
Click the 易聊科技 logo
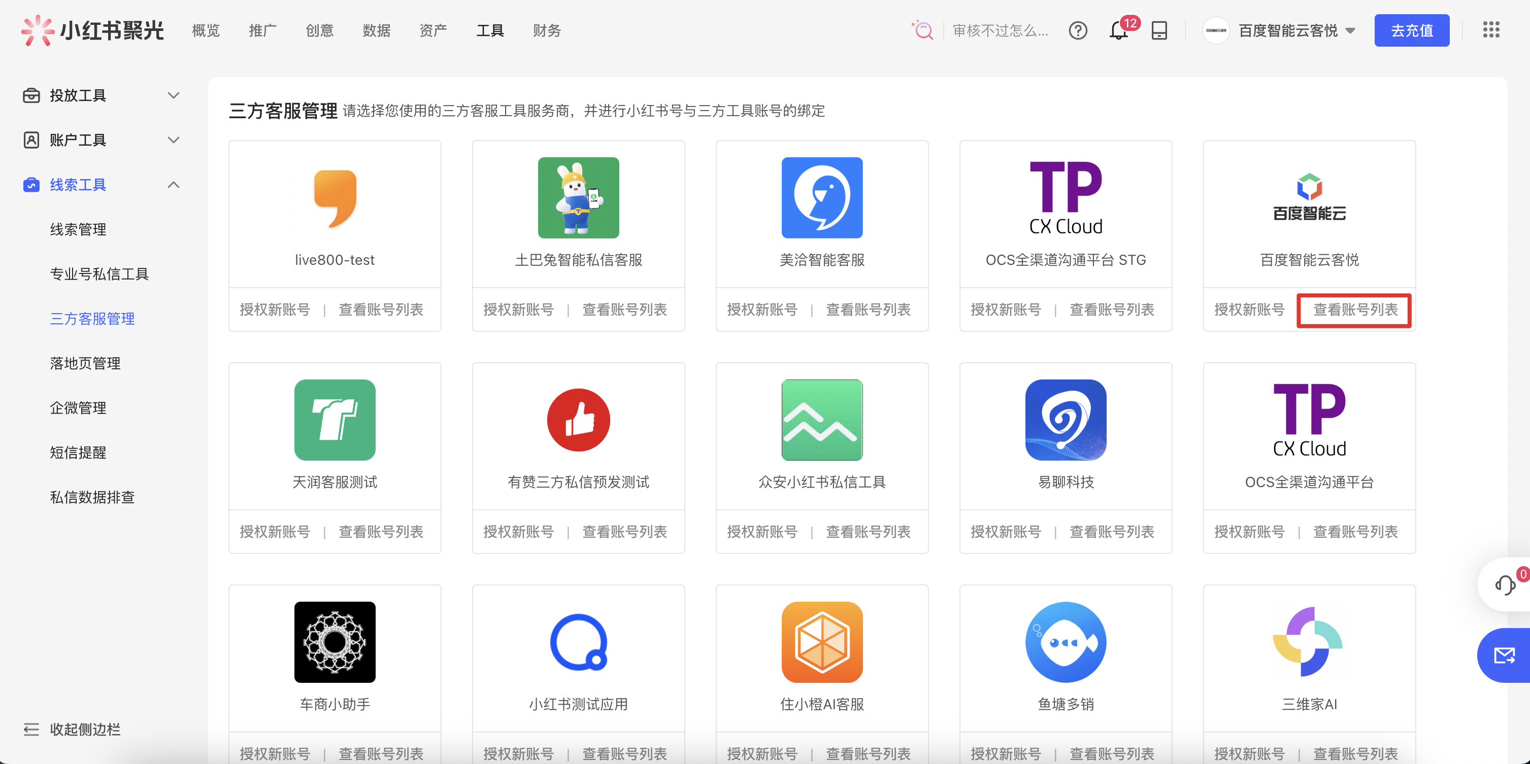[x=1065, y=420]
